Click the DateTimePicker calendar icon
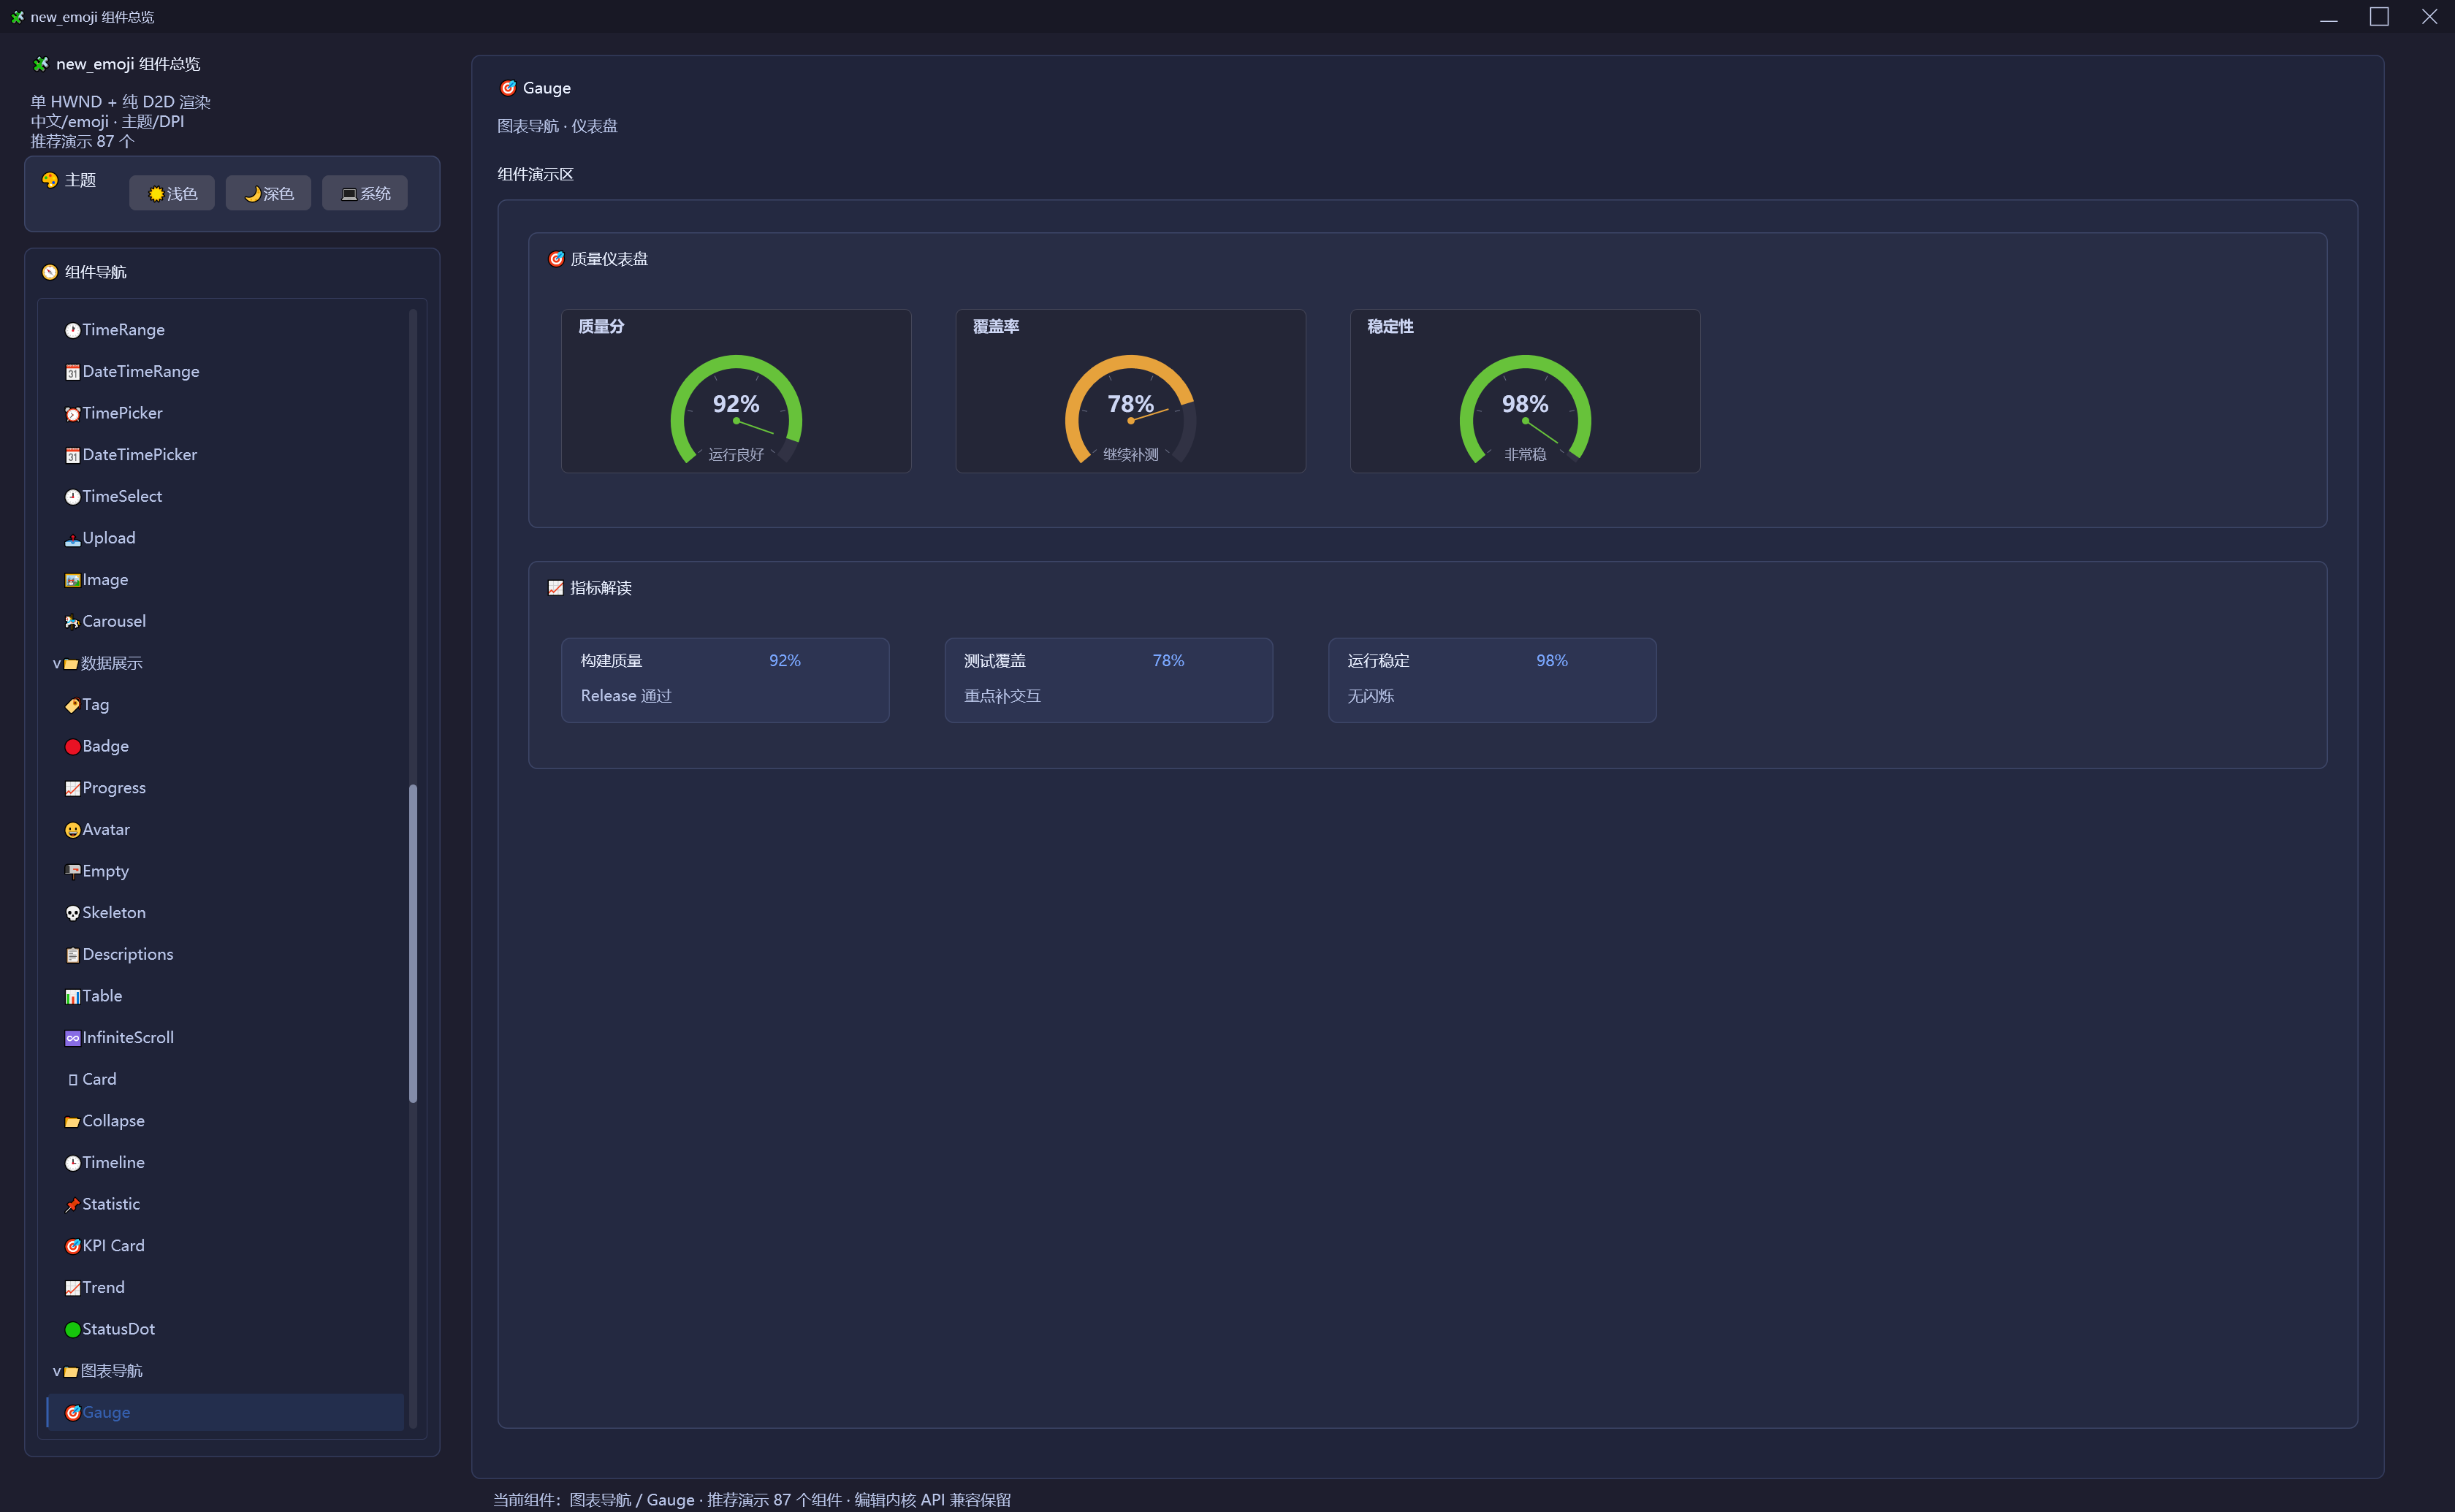2455x1512 pixels. [72, 456]
